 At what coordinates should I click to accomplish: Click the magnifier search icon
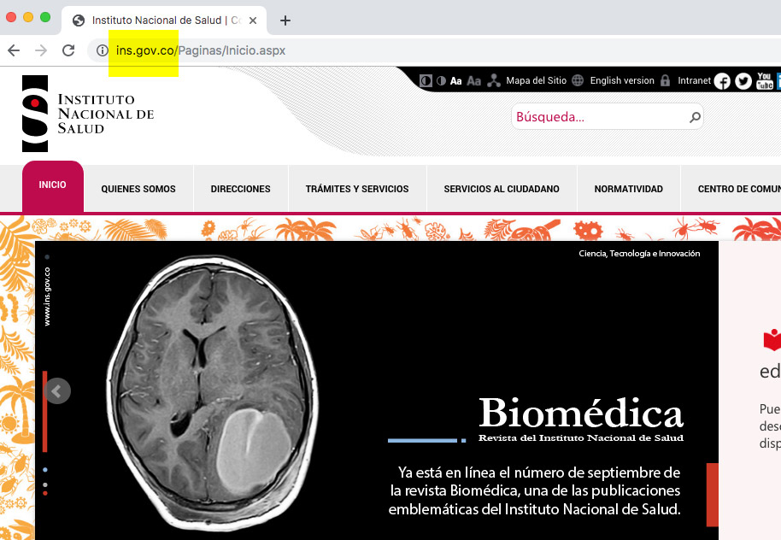coord(695,117)
